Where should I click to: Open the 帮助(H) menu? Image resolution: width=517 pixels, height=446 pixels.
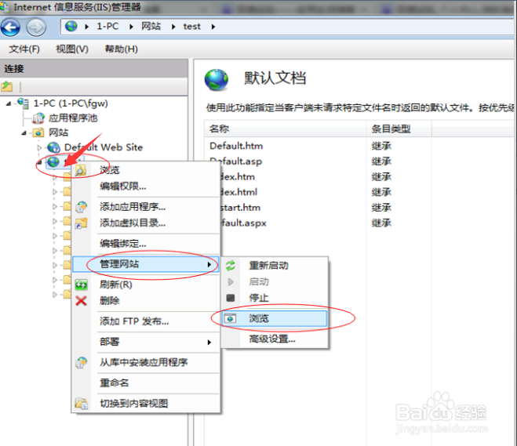[122, 49]
